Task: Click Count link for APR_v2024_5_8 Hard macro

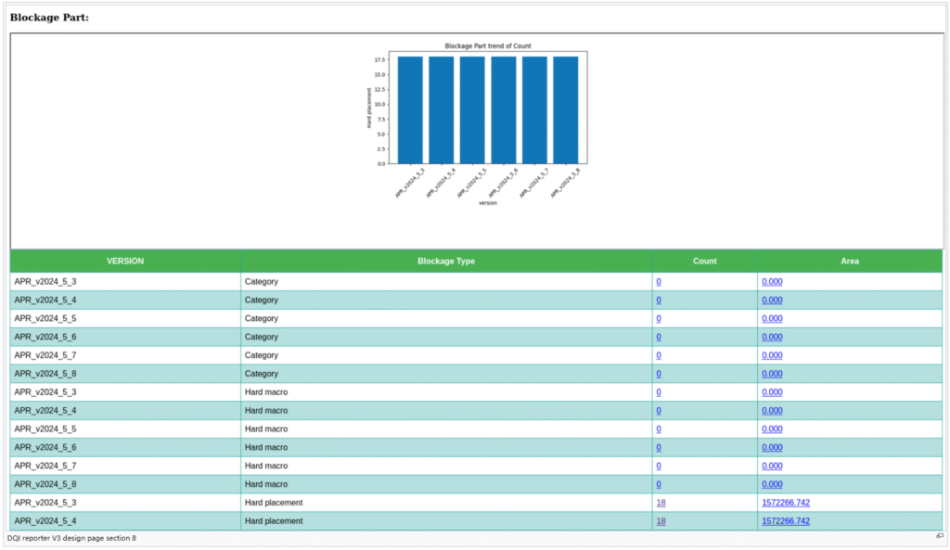Action: (x=659, y=484)
